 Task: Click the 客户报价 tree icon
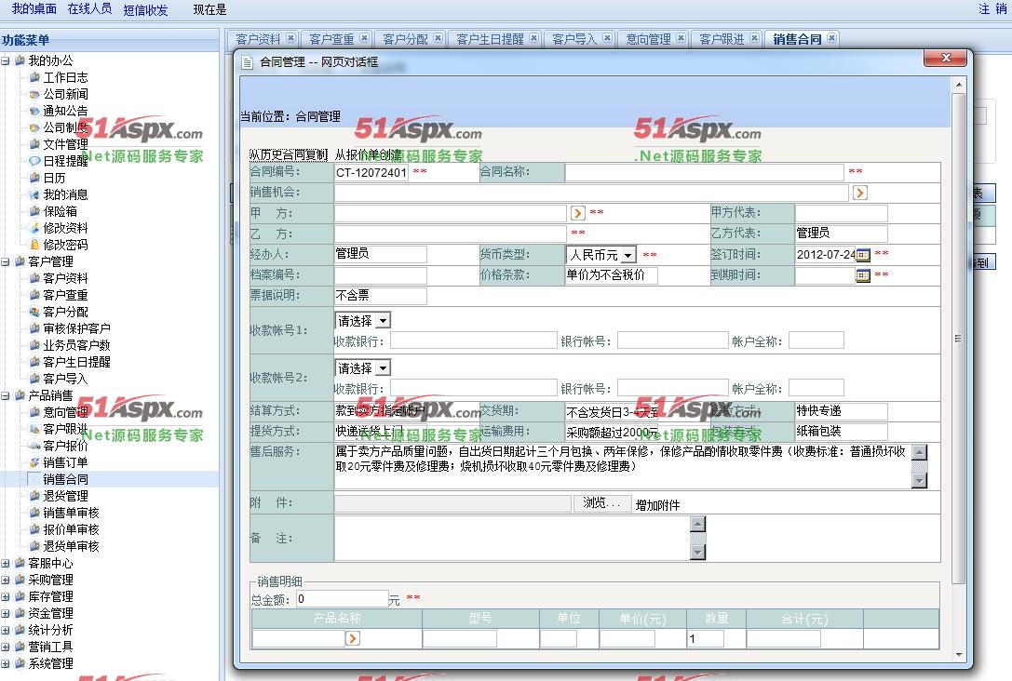34,447
